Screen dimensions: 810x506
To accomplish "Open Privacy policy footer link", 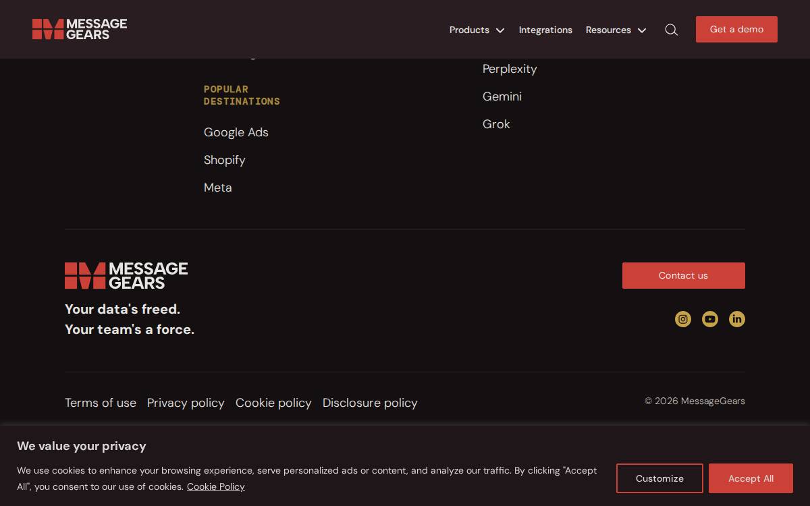I will 186,403.
